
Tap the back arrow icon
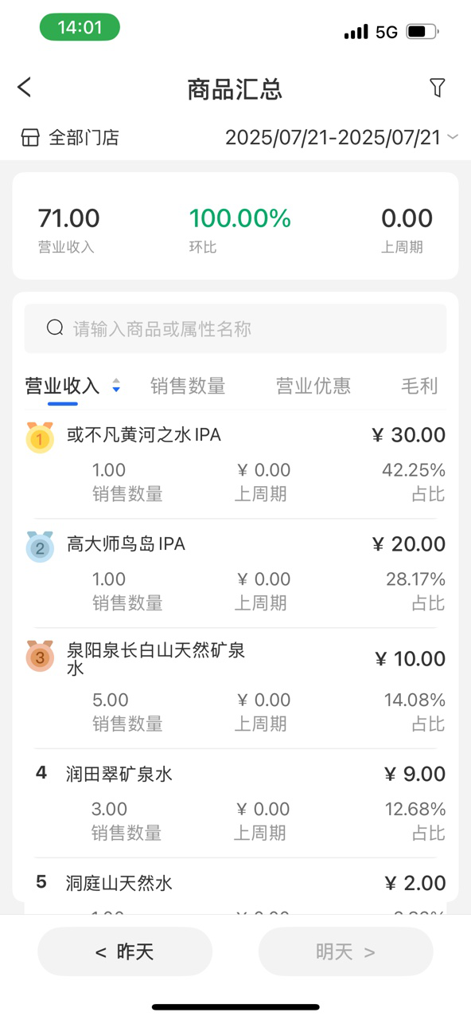pyautogui.click(x=25, y=87)
